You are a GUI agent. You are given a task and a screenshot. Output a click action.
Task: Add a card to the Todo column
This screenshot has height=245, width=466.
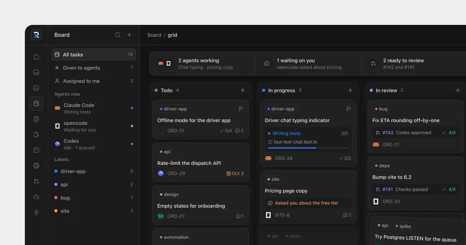coord(243,90)
